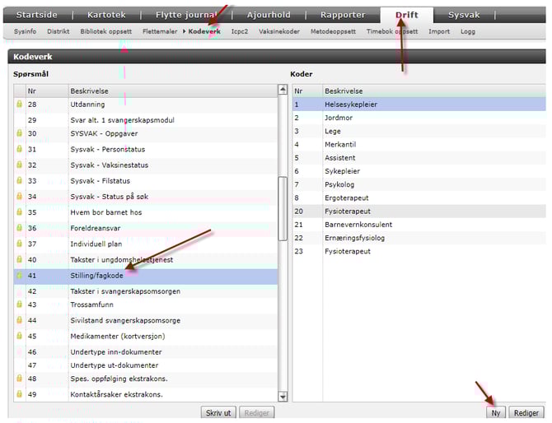
Task: Open the Drift main tab
Action: tap(406, 15)
